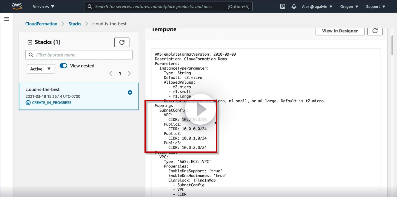Viewport: 397px width, 197px height.
Task: Open the Active status filter dropdown
Action: [x=41, y=69]
